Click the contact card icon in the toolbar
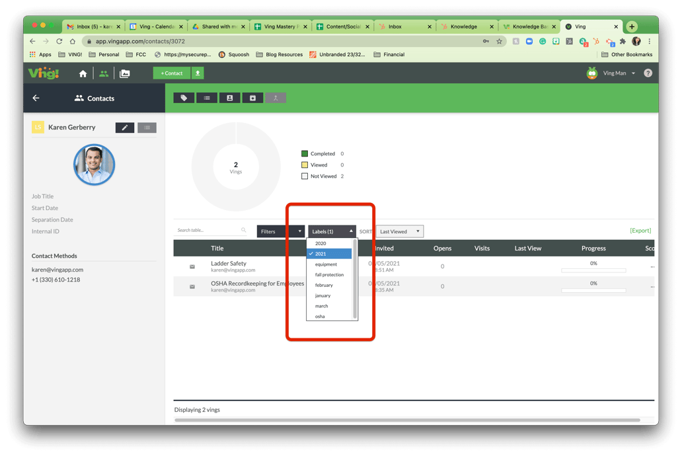682x456 pixels. point(229,97)
